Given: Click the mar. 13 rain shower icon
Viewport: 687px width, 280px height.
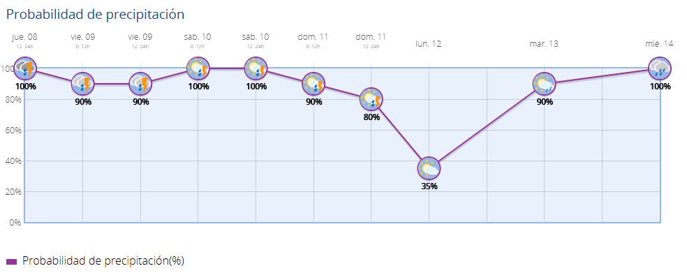Looking at the screenshot, I should click(x=545, y=83).
